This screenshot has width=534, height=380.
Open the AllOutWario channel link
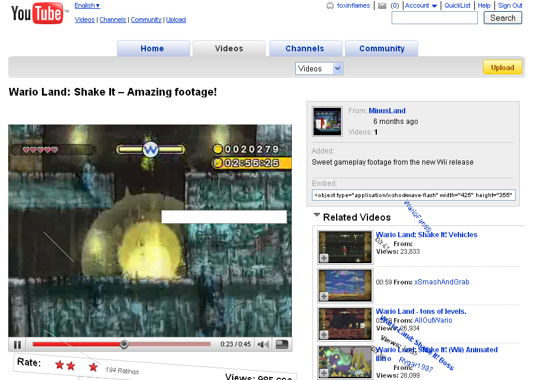click(x=433, y=320)
